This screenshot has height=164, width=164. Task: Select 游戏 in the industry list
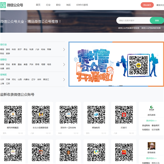8,49
